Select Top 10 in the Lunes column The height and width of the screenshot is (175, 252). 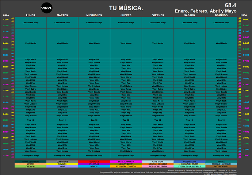(x=31, y=120)
